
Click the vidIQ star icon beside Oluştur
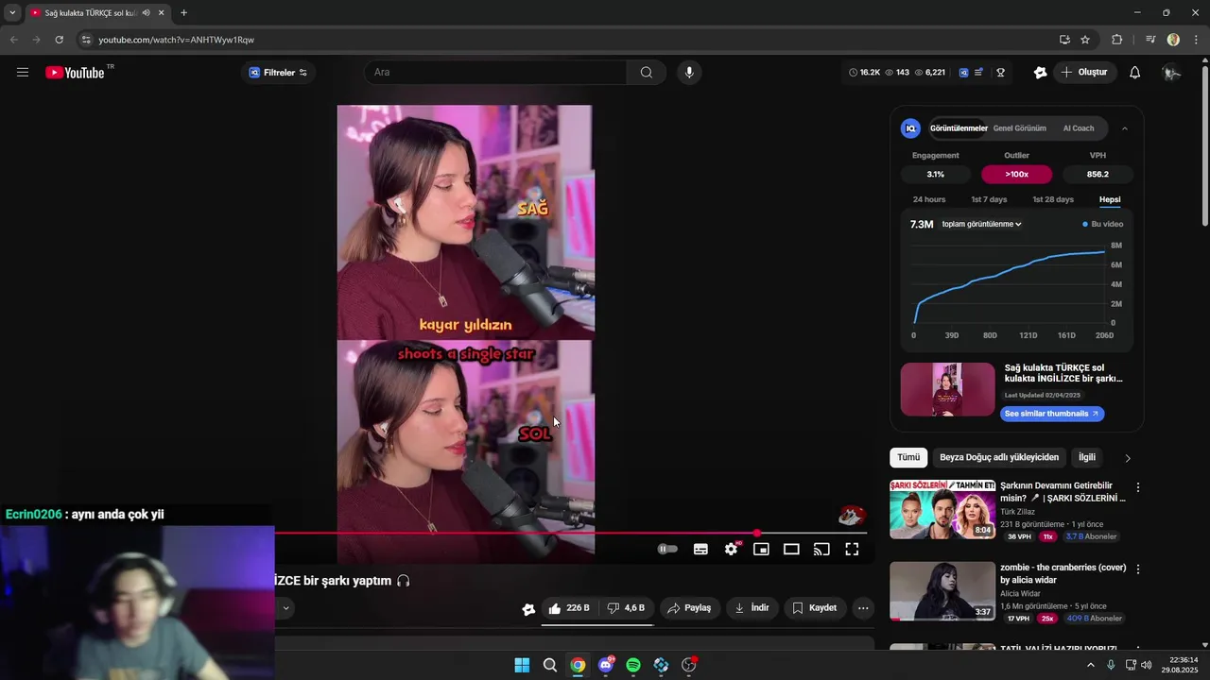(1040, 73)
